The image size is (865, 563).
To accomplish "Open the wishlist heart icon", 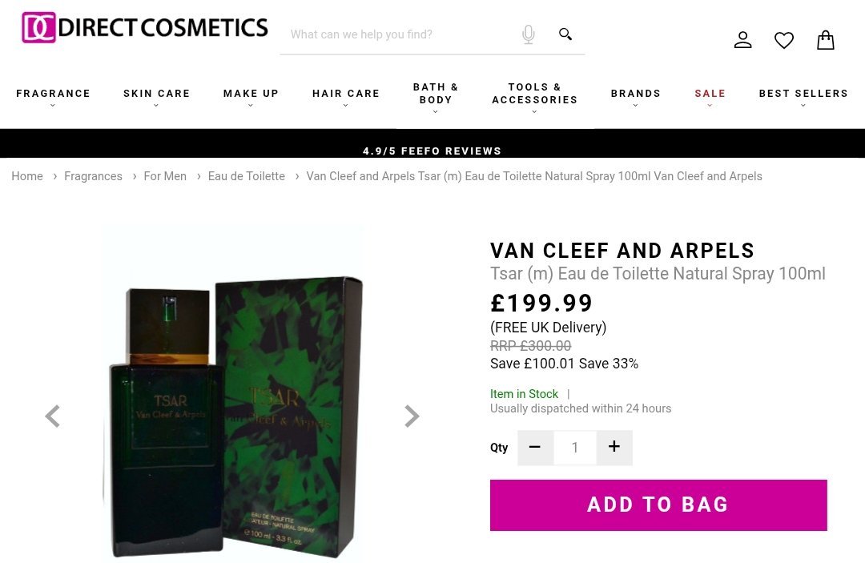I will [x=783, y=40].
